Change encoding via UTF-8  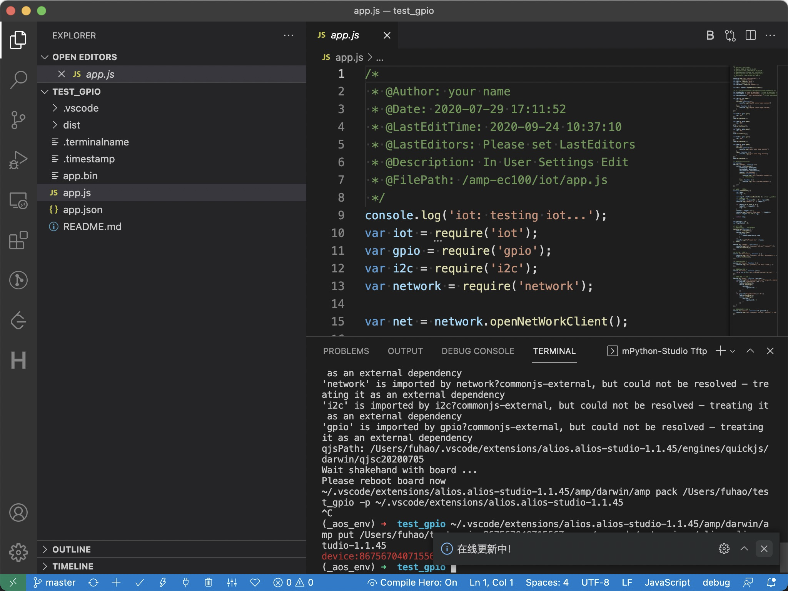pos(595,583)
